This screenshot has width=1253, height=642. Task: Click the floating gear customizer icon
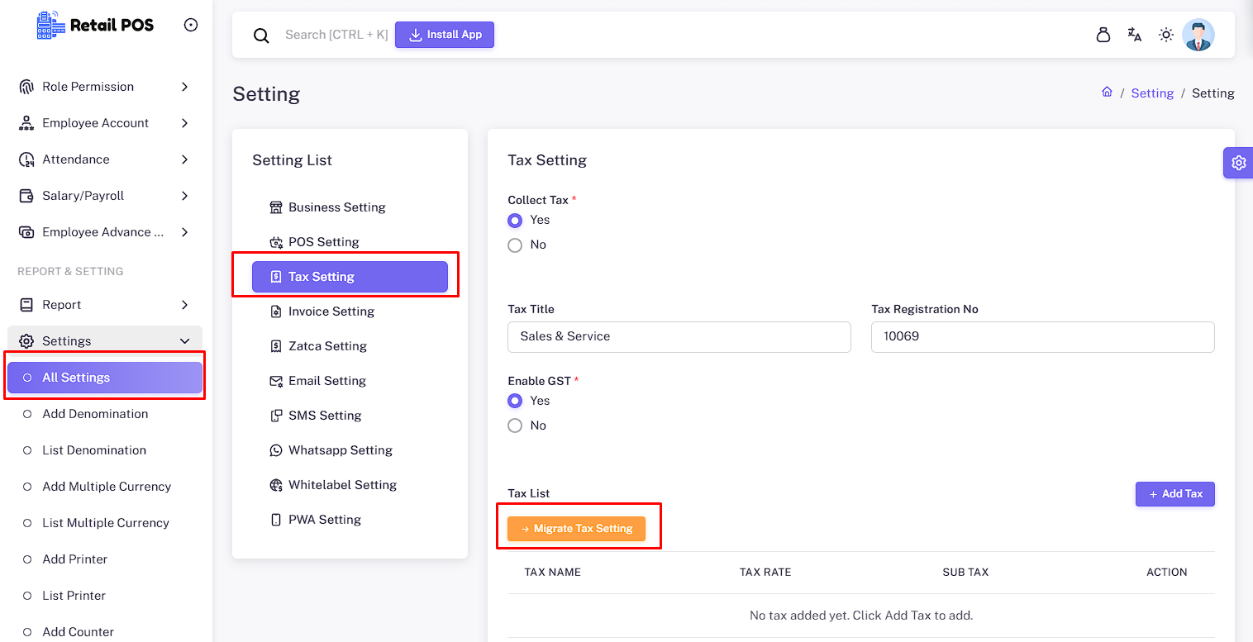click(1237, 163)
